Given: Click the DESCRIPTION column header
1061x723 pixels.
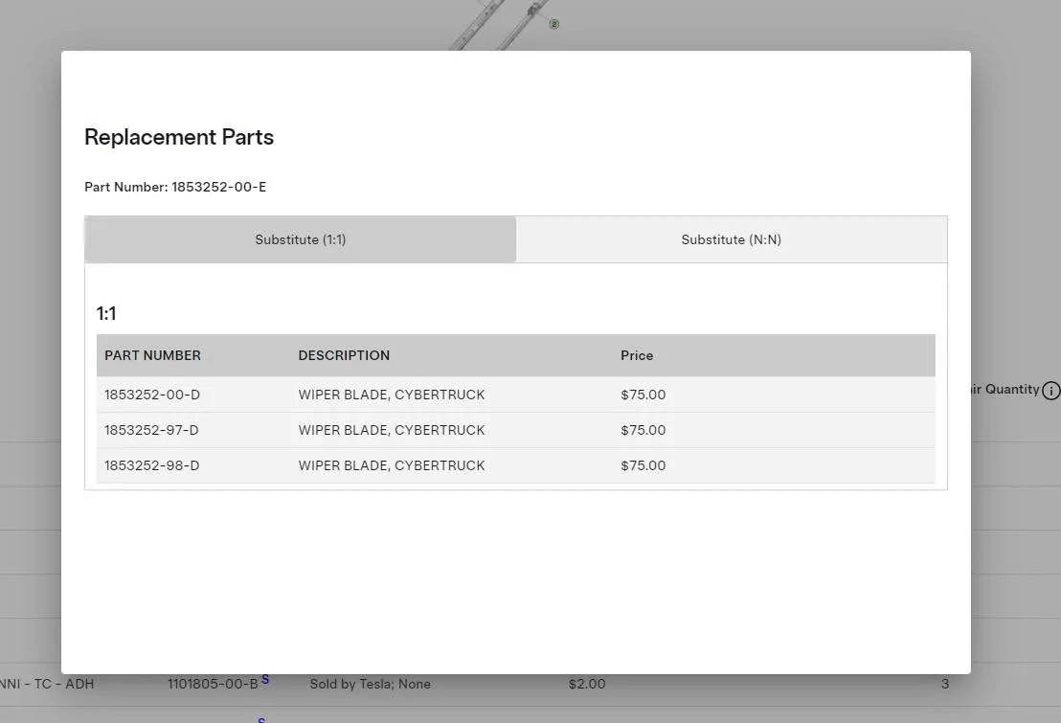Looking at the screenshot, I should (x=344, y=355).
